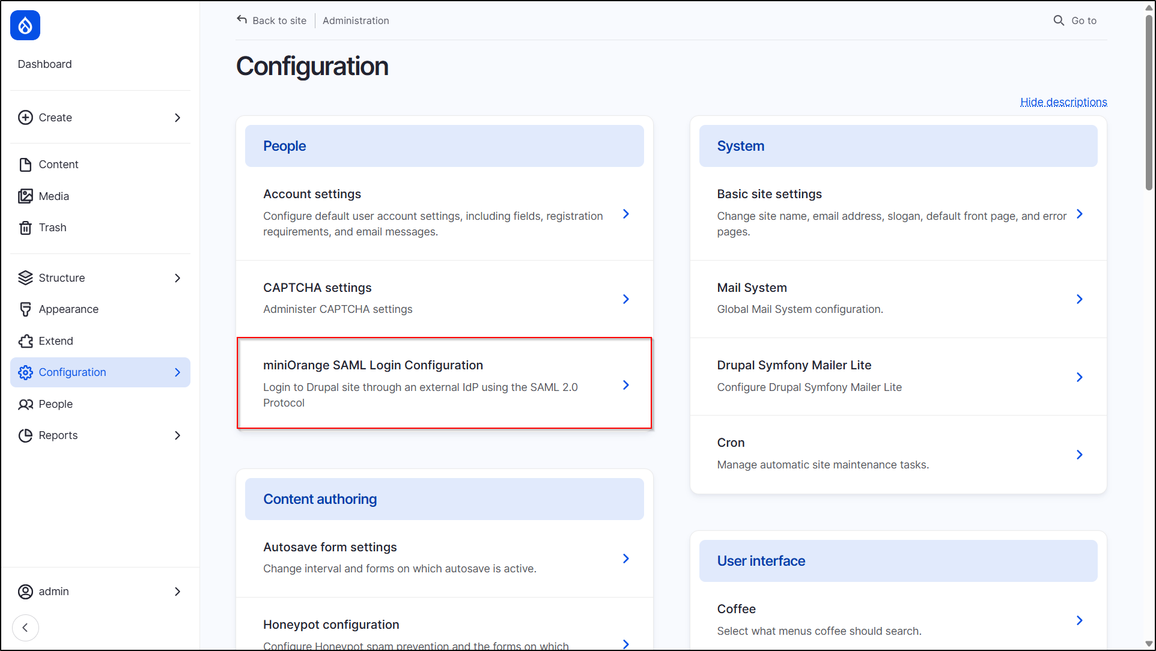1156x651 pixels.
Task: Click the Drupal logo icon
Action: pyautogui.click(x=25, y=25)
